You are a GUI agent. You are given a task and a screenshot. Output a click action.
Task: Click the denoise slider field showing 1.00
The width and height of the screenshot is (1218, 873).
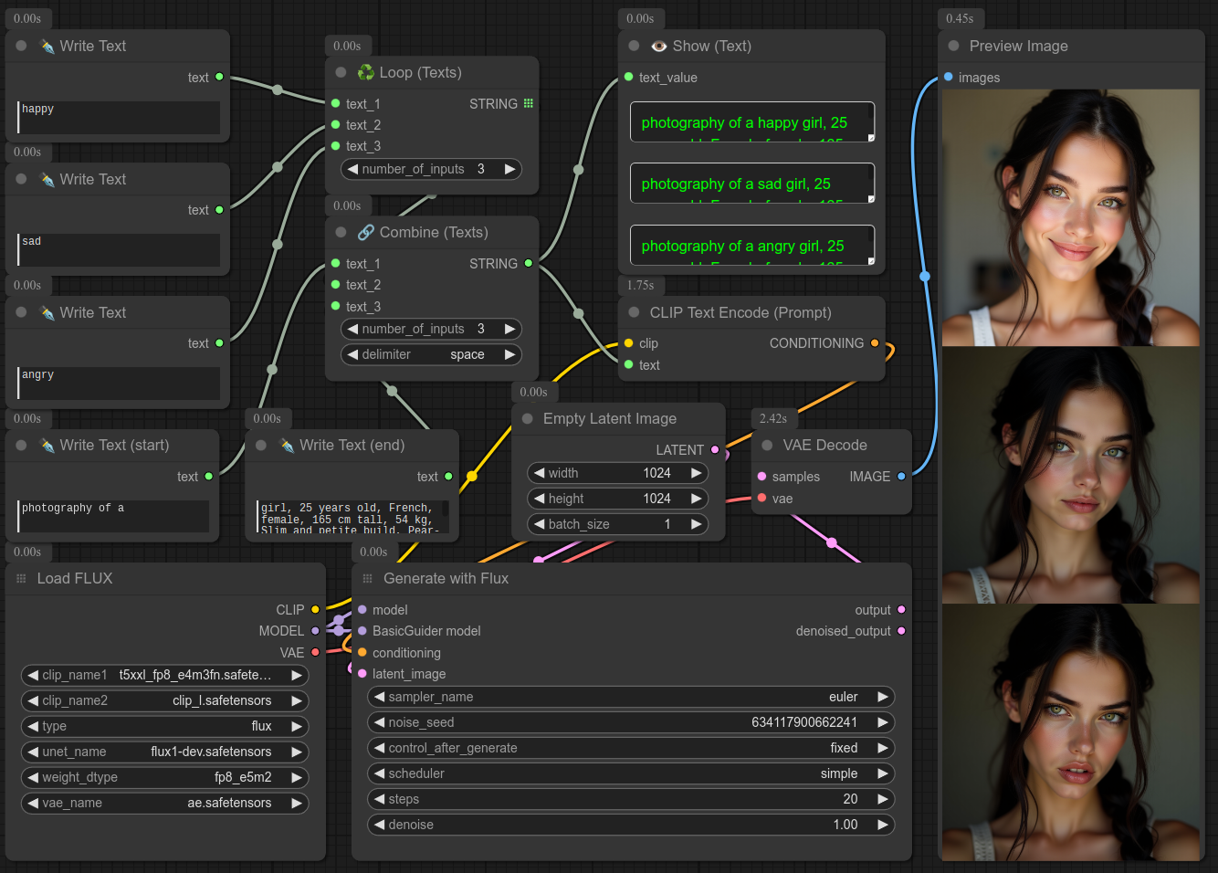point(630,825)
